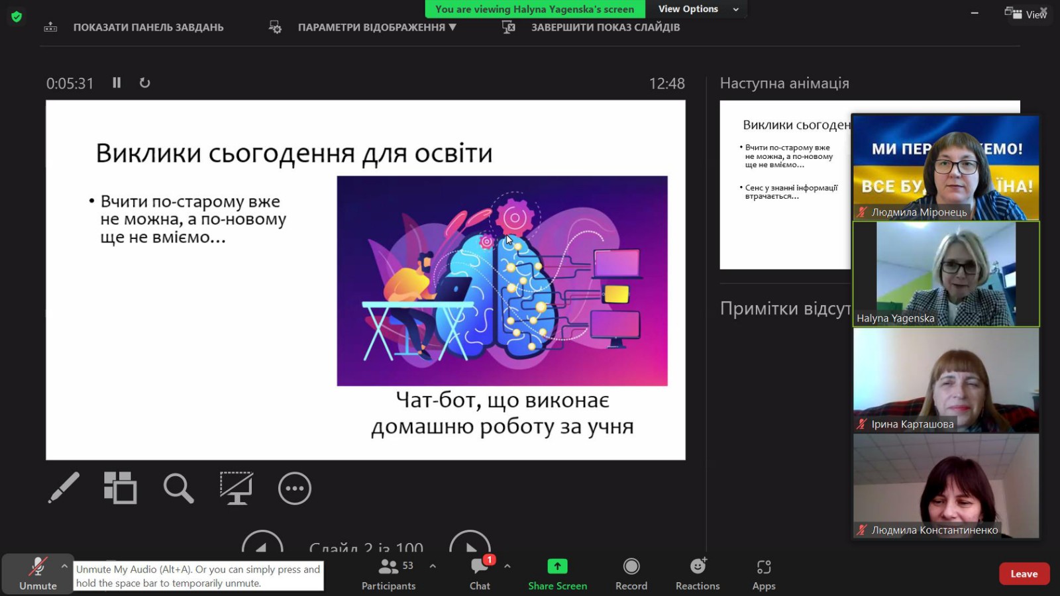Click the black out slideshow screen icon
Screen dimensions: 1060x596
click(x=236, y=488)
